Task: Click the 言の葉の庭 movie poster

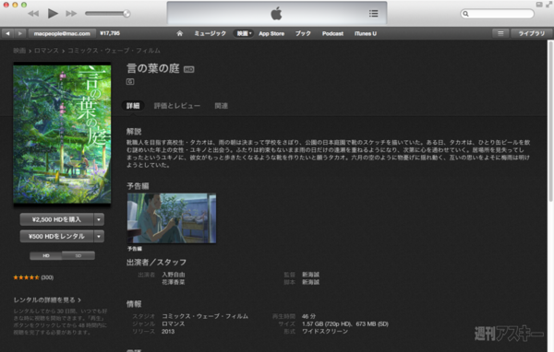Action: 62,134
